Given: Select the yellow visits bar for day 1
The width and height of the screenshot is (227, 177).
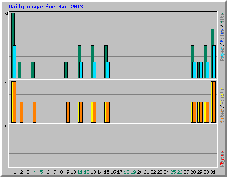Looking at the screenshot, I should [x=12, y=102].
